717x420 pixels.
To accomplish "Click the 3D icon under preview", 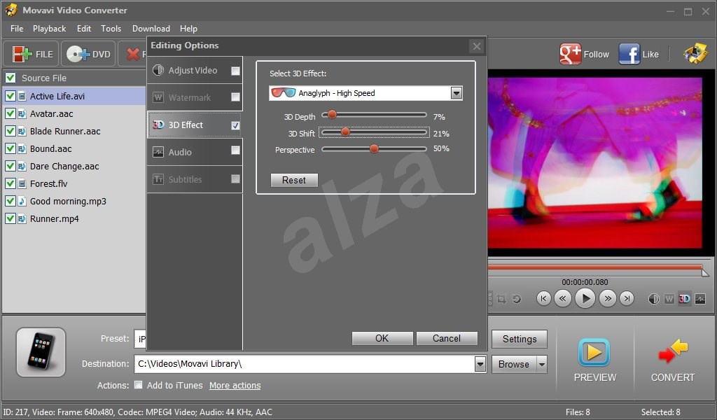I will (x=685, y=299).
